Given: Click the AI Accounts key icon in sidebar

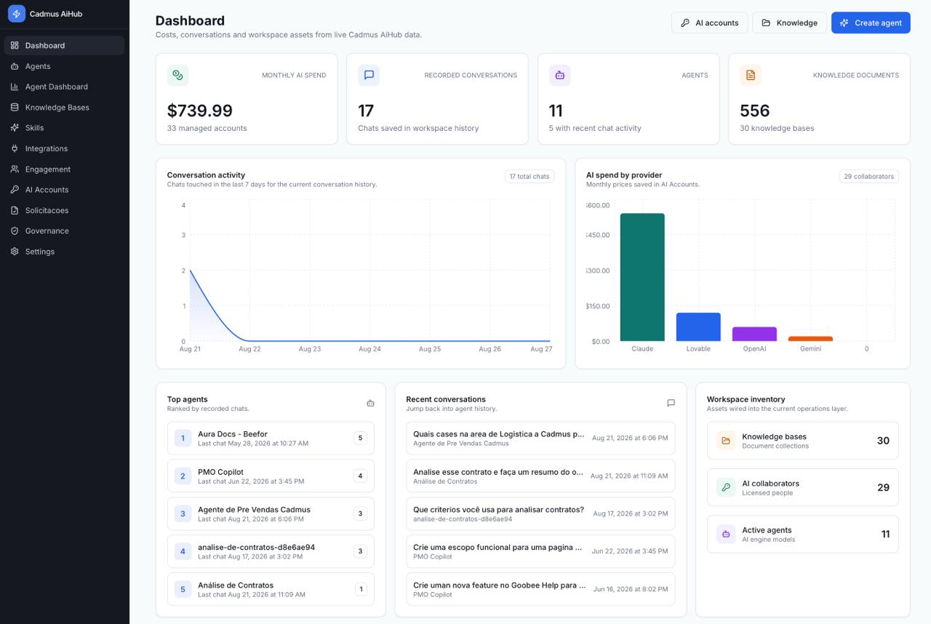Looking at the screenshot, I should click(15, 190).
